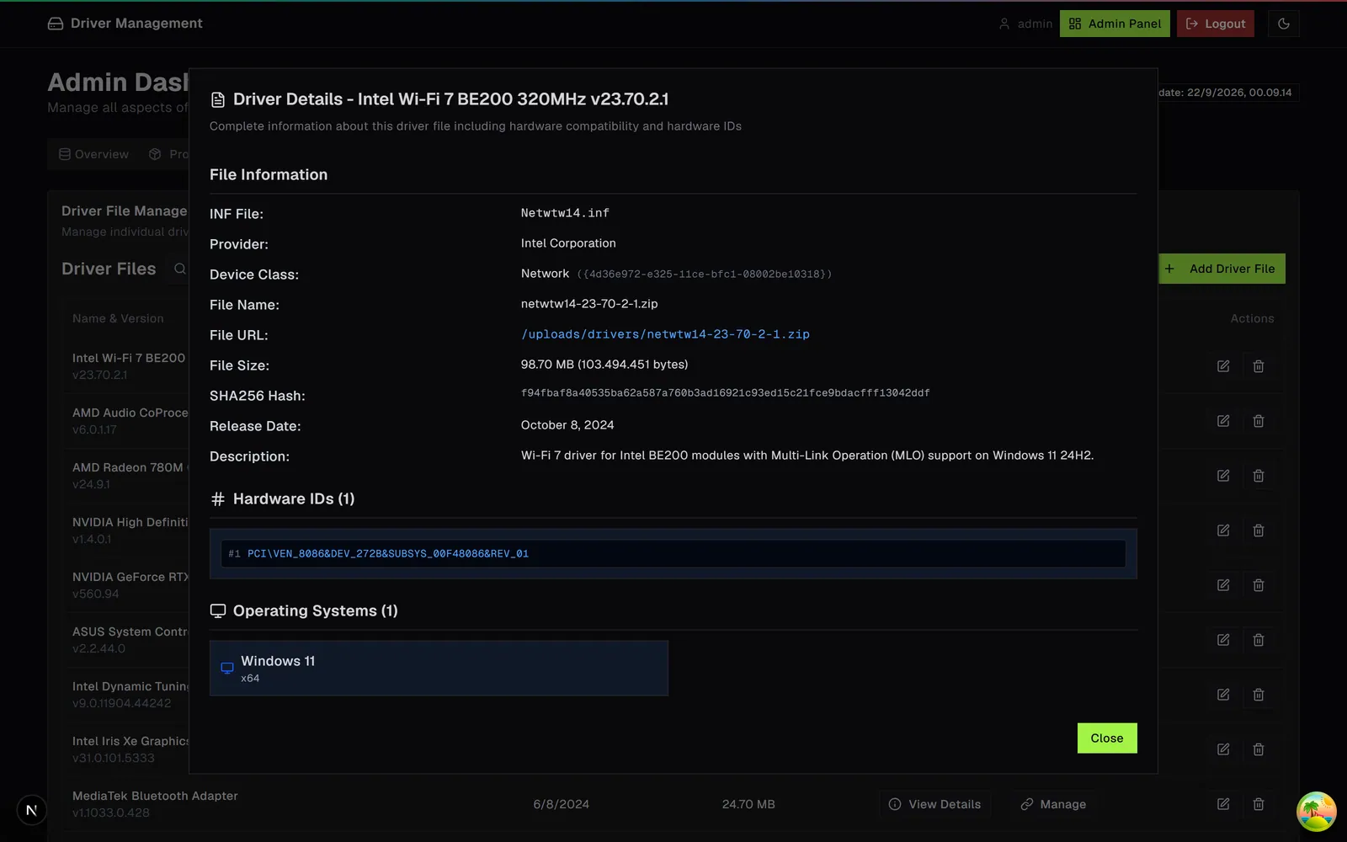Switch to the Overview tab
This screenshot has width=1347, height=842.
[93, 154]
